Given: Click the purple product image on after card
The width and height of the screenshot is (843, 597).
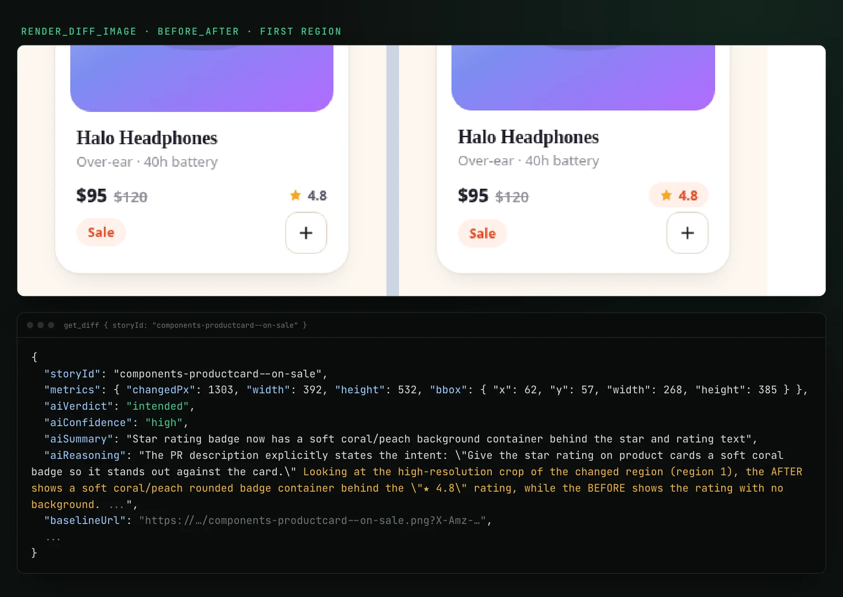Looking at the screenshot, I should 583,78.
